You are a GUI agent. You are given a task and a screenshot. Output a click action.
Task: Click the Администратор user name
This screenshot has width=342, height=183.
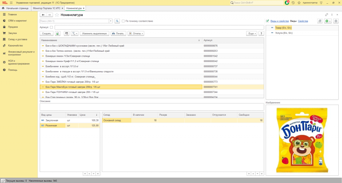click(310, 3)
